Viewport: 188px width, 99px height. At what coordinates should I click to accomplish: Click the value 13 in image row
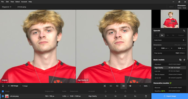pyautogui.click(x=106, y=96)
